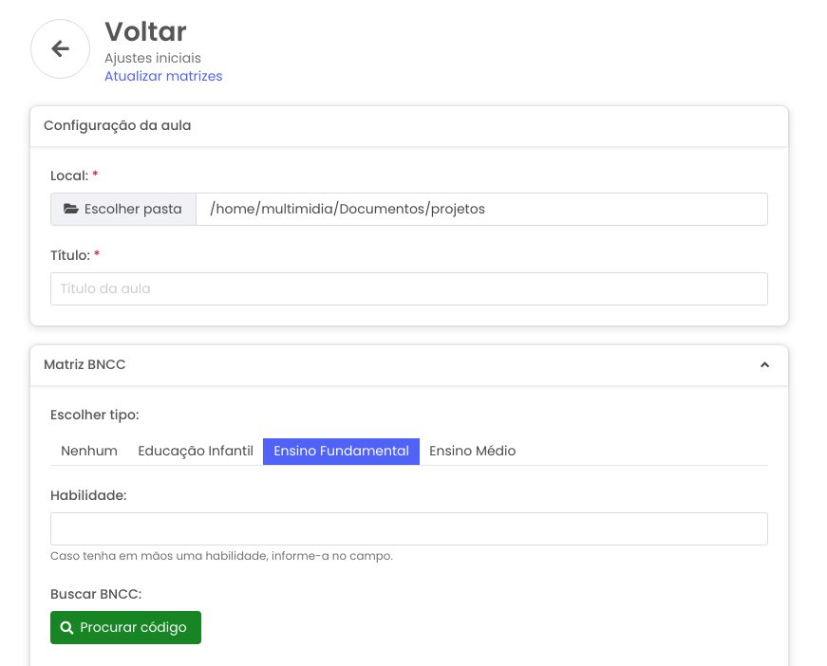The height and width of the screenshot is (666, 827).
Task: Click the Matriz BNCC panel title
Action: point(85,364)
